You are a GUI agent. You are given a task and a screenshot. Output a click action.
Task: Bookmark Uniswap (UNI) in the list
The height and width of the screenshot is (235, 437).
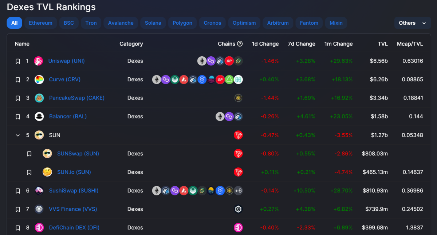[x=17, y=61]
